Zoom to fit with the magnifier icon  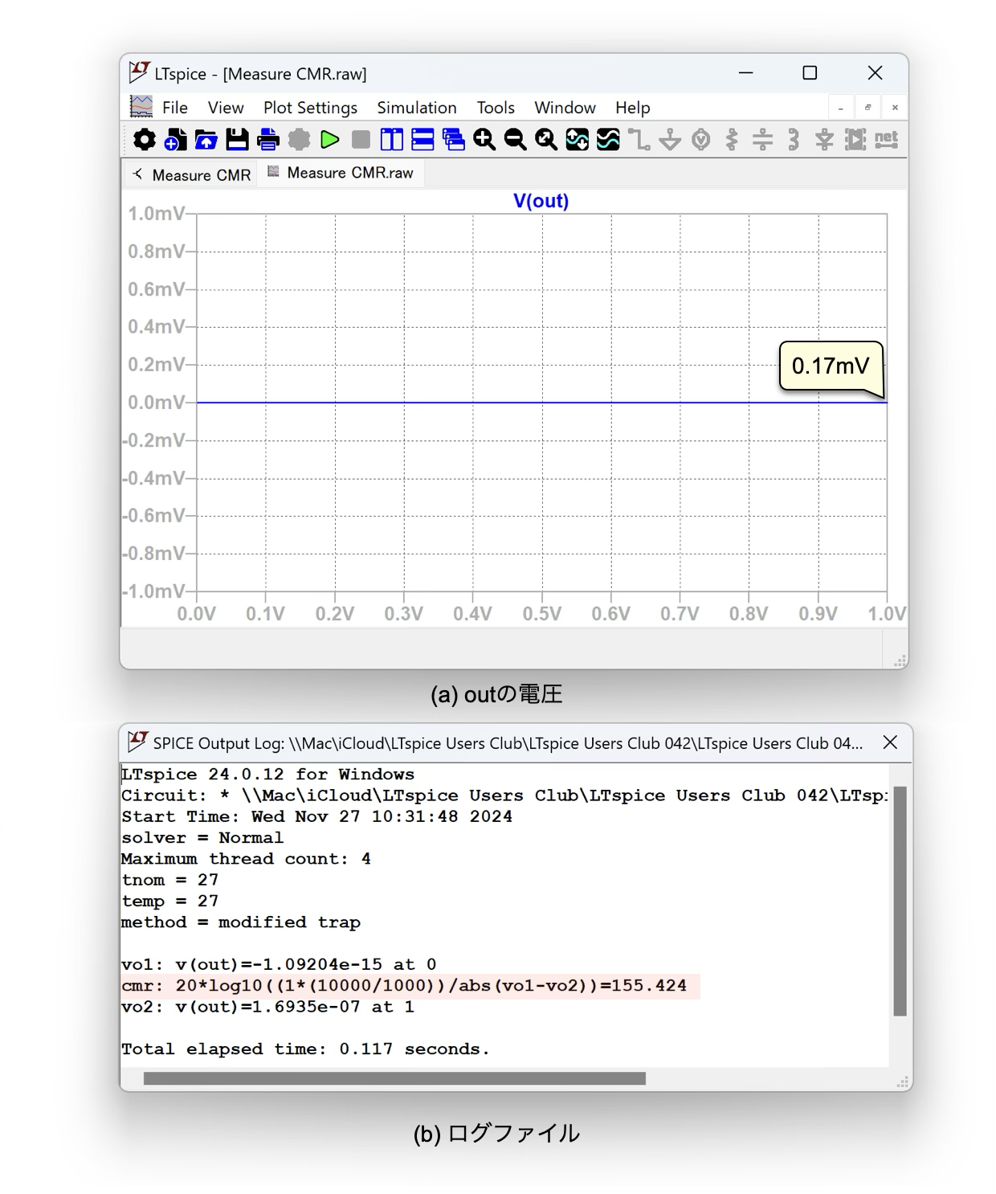click(x=546, y=140)
